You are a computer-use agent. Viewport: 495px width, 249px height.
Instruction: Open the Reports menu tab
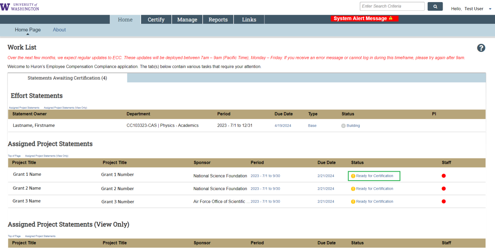218,19
